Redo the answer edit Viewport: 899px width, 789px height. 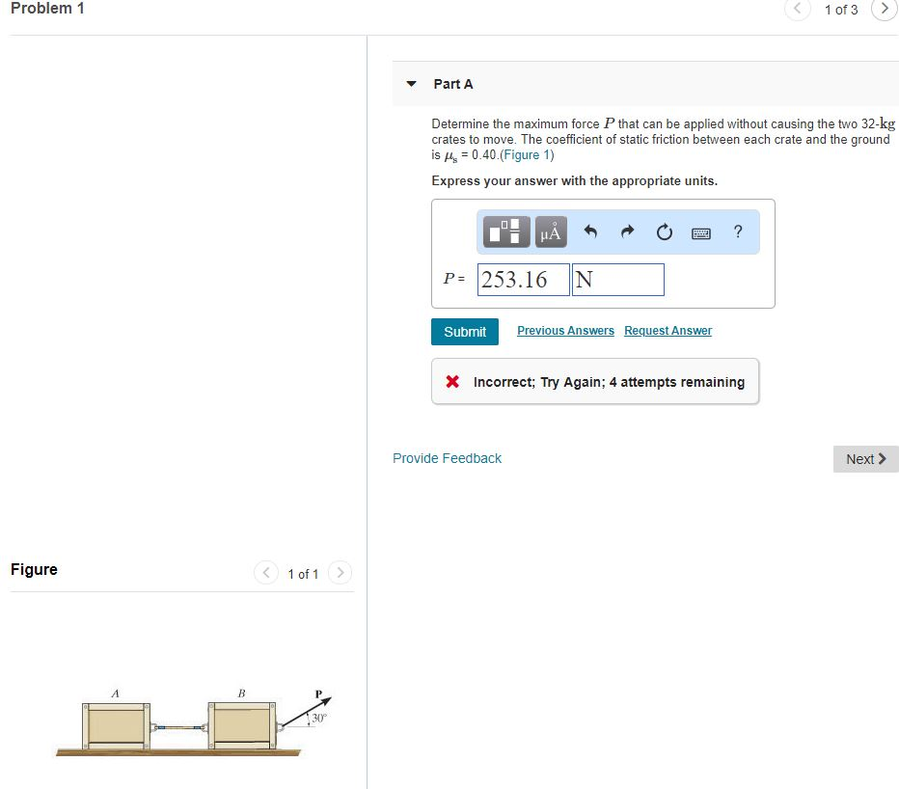626,231
